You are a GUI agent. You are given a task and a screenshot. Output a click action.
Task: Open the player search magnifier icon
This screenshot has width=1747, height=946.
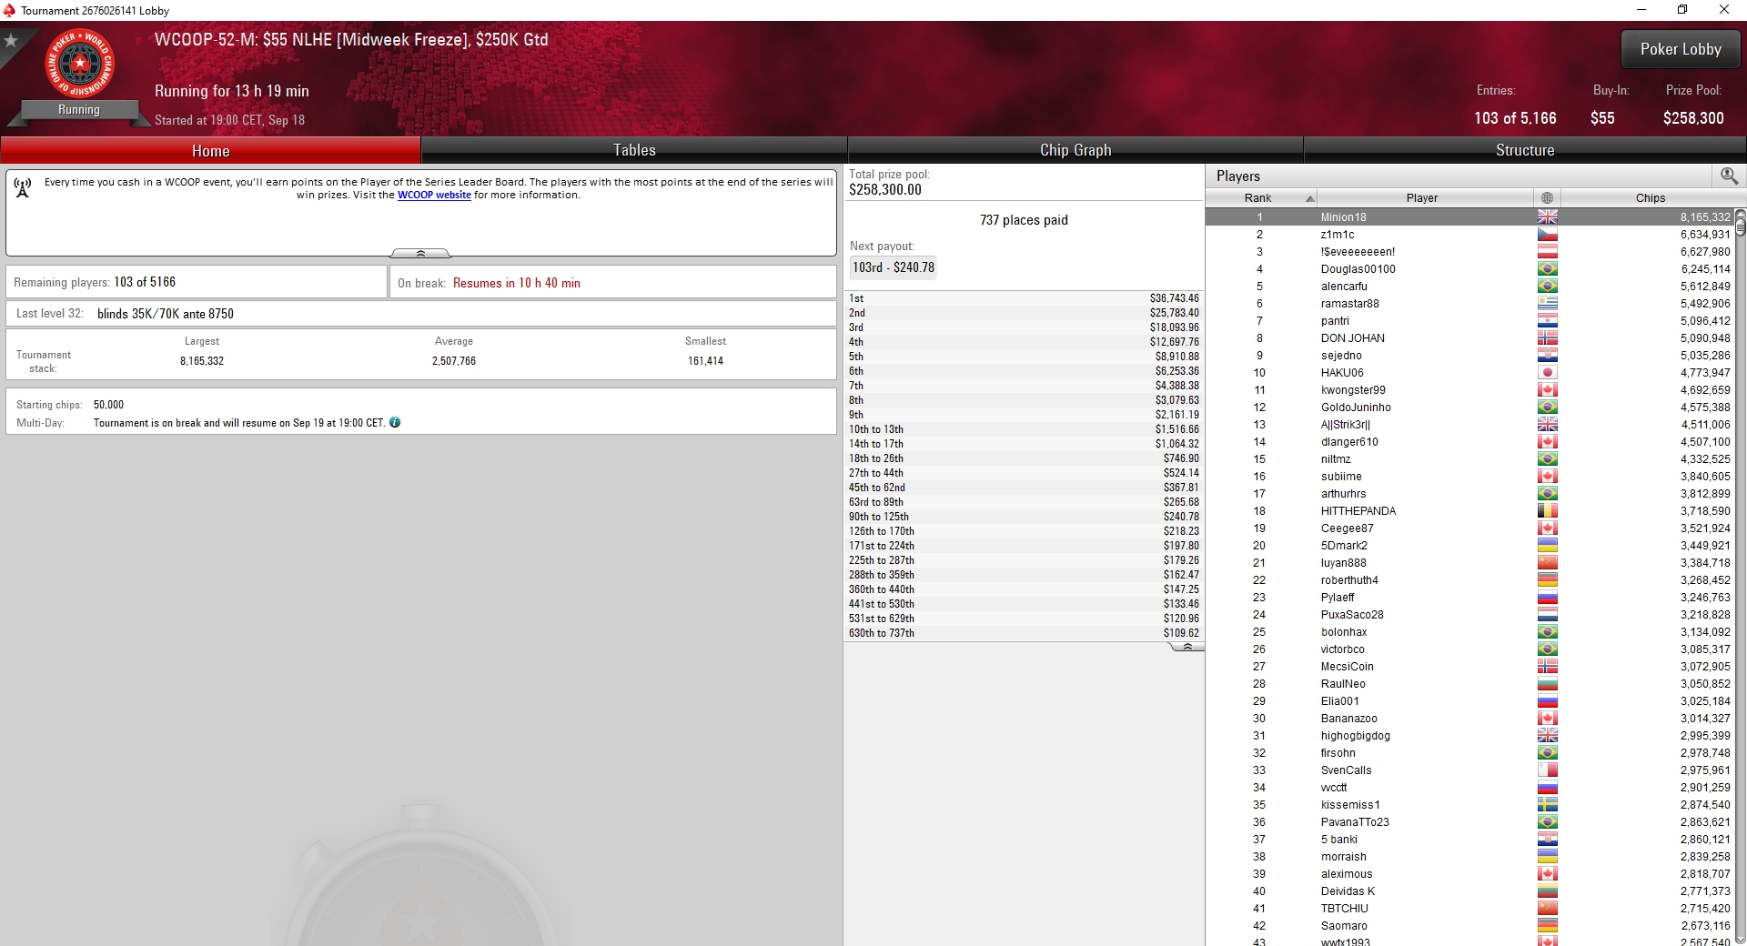click(1729, 176)
